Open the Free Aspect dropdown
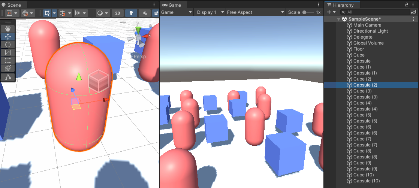 [256, 12]
